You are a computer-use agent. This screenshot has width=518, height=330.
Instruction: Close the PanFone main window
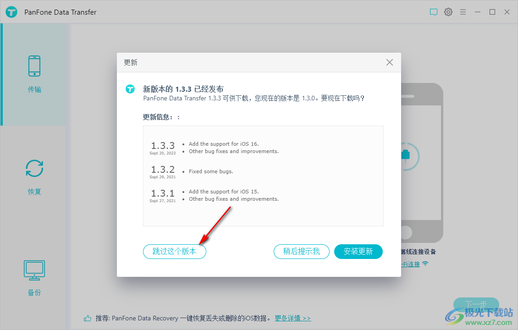507,12
